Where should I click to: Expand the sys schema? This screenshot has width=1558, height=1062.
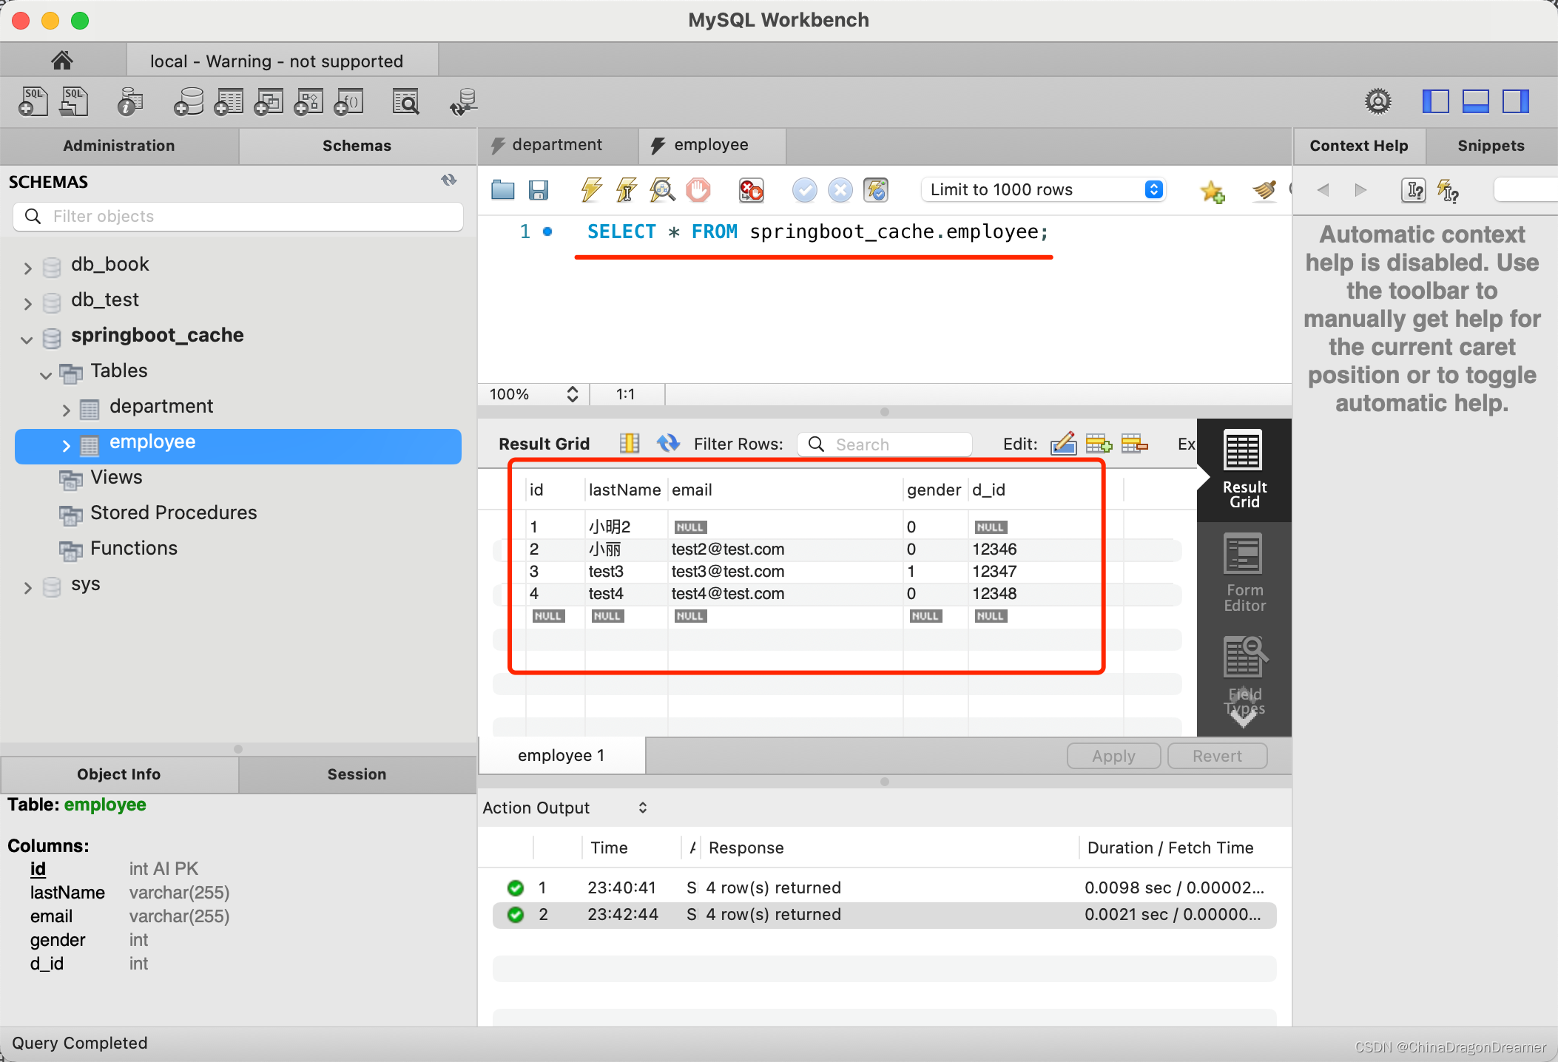click(x=27, y=587)
